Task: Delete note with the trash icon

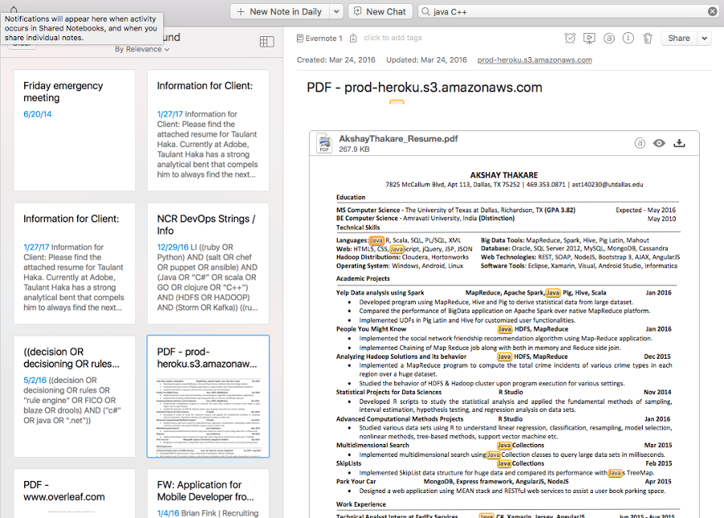Action: 648,39
